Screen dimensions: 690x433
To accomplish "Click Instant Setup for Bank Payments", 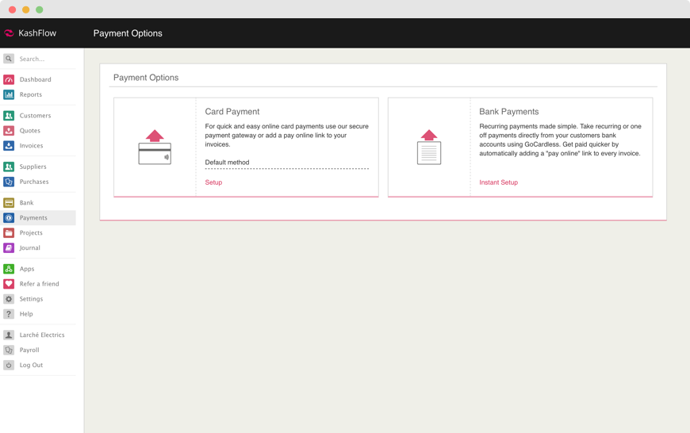I will (498, 182).
